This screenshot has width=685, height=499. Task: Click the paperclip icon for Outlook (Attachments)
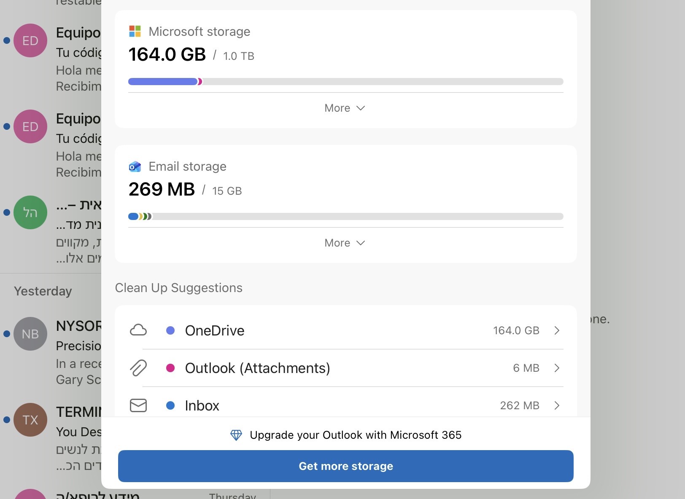[138, 368]
